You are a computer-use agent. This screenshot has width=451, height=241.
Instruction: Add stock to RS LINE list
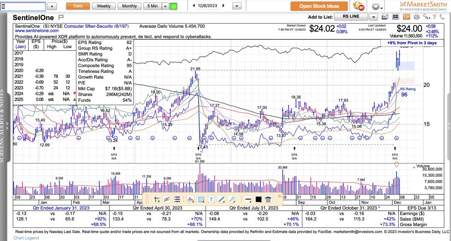[351, 17]
